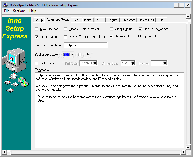The width and height of the screenshot is (193, 157).
Task: Increase Disk Size with up arrow
Action: click(x=95, y=62)
